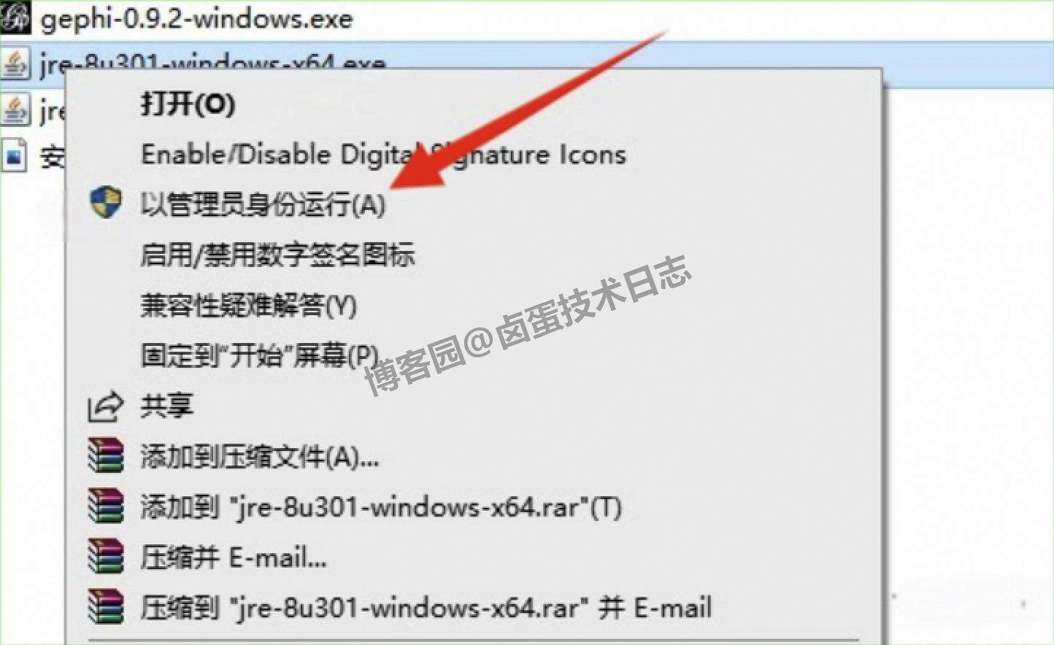Select 添加到压缩文件(A)... menu item
Image resolution: width=1054 pixels, height=645 pixels.
click(260, 457)
